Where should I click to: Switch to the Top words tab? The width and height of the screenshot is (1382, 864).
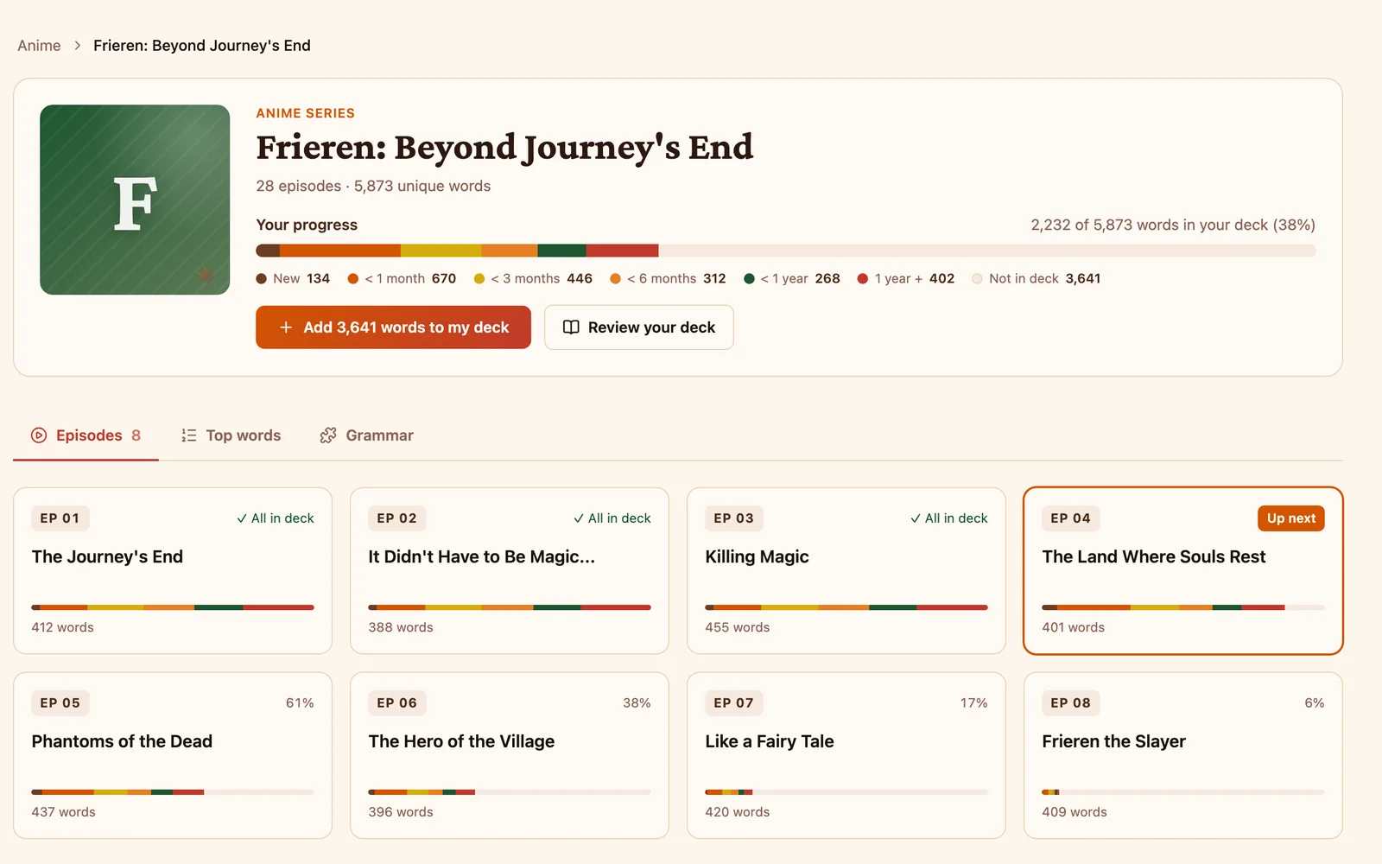point(231,435)
